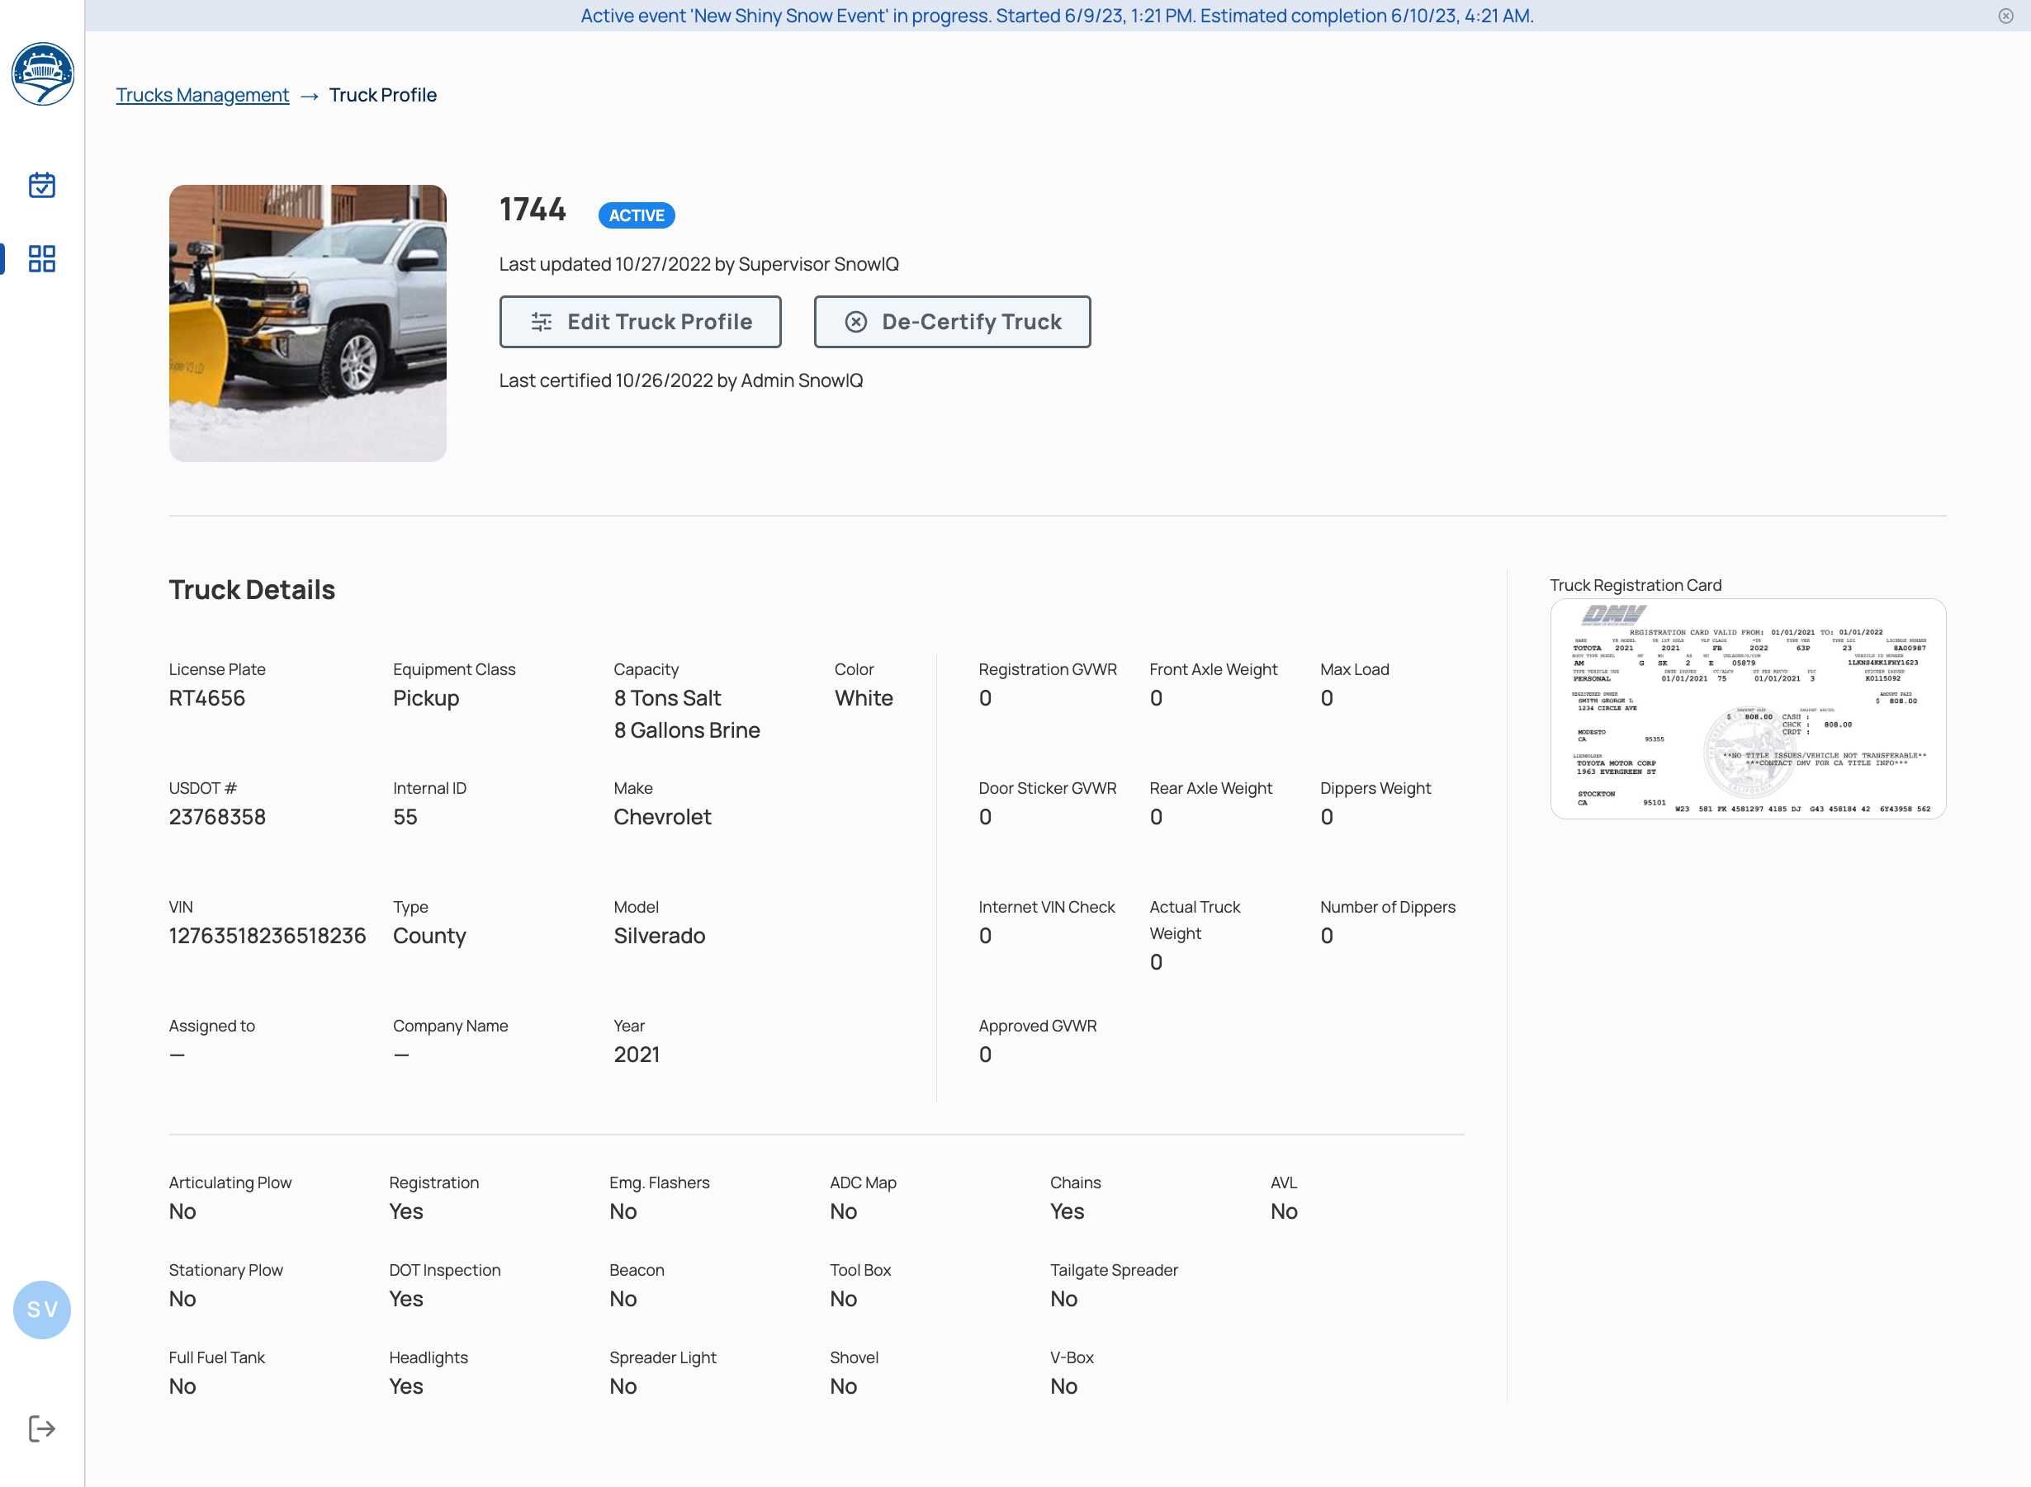Screen dimensions: 2031x1487
Task: Click the Registration Yes value
Action: (x=406, y=1211)
